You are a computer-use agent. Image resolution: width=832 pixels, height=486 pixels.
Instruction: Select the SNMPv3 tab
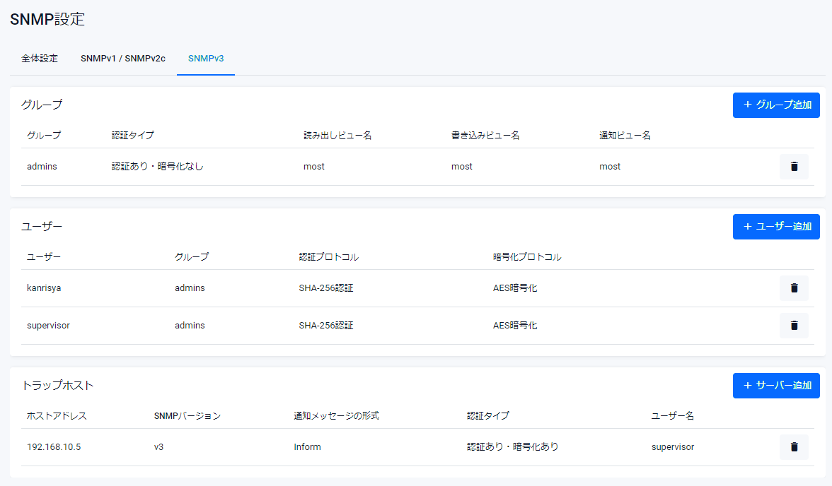(x=206, y=59)
